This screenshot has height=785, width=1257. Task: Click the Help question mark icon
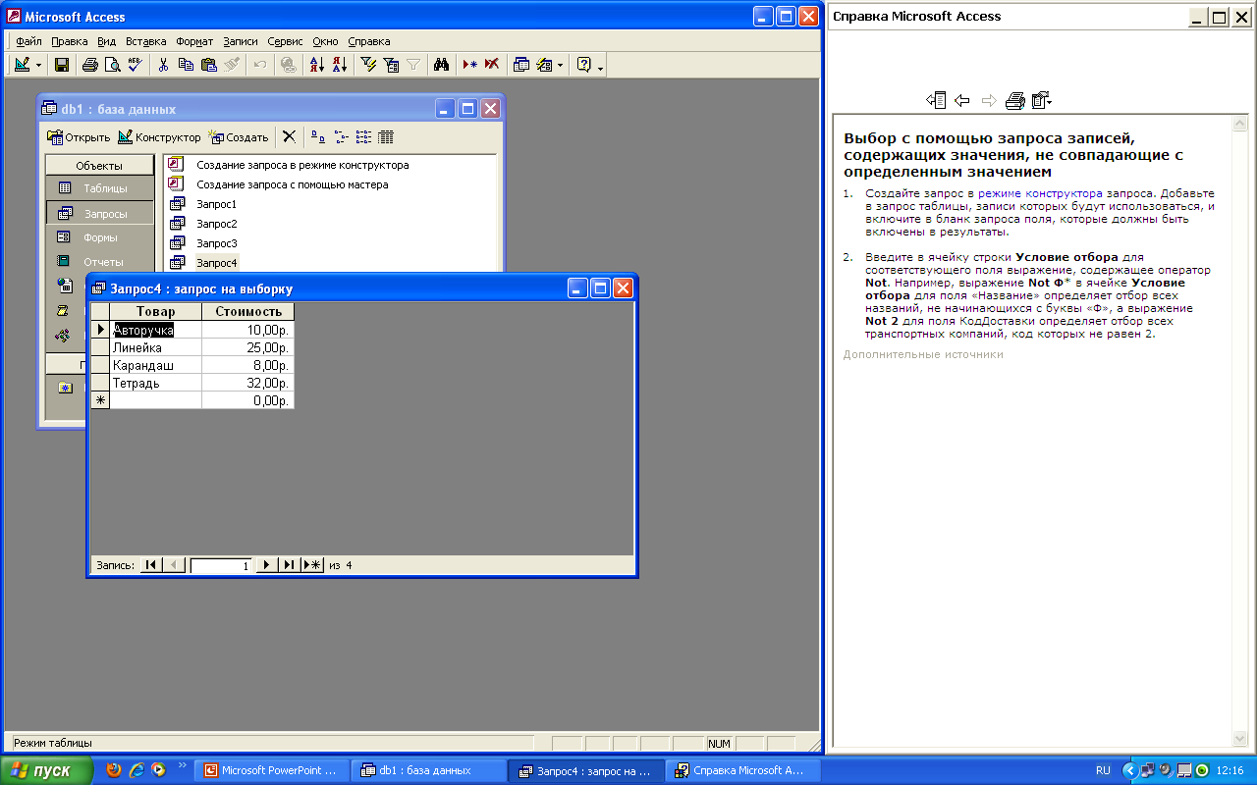584,65
